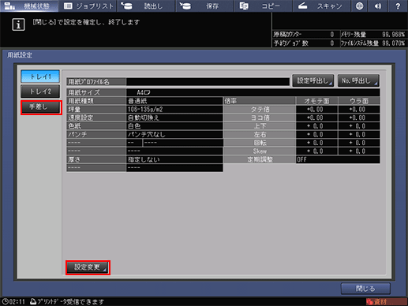The image size is (408, 306).
Task: Click the globe network icon
Action: 360,6
